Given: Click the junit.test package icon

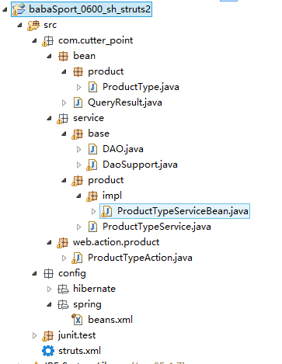Looking at the screenshot, I should click(x=48, y=336).
